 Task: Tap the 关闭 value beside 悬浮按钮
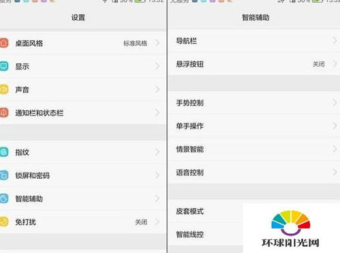point(318,64)
